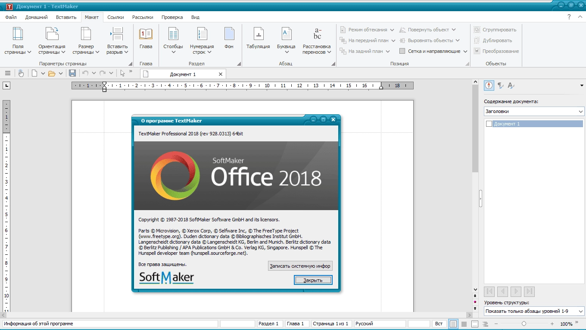The height and width of the screenshot is (330, 586).
Task: Save document with floppy disk icon
Action: pyautogui.click(x=72, y=73)
